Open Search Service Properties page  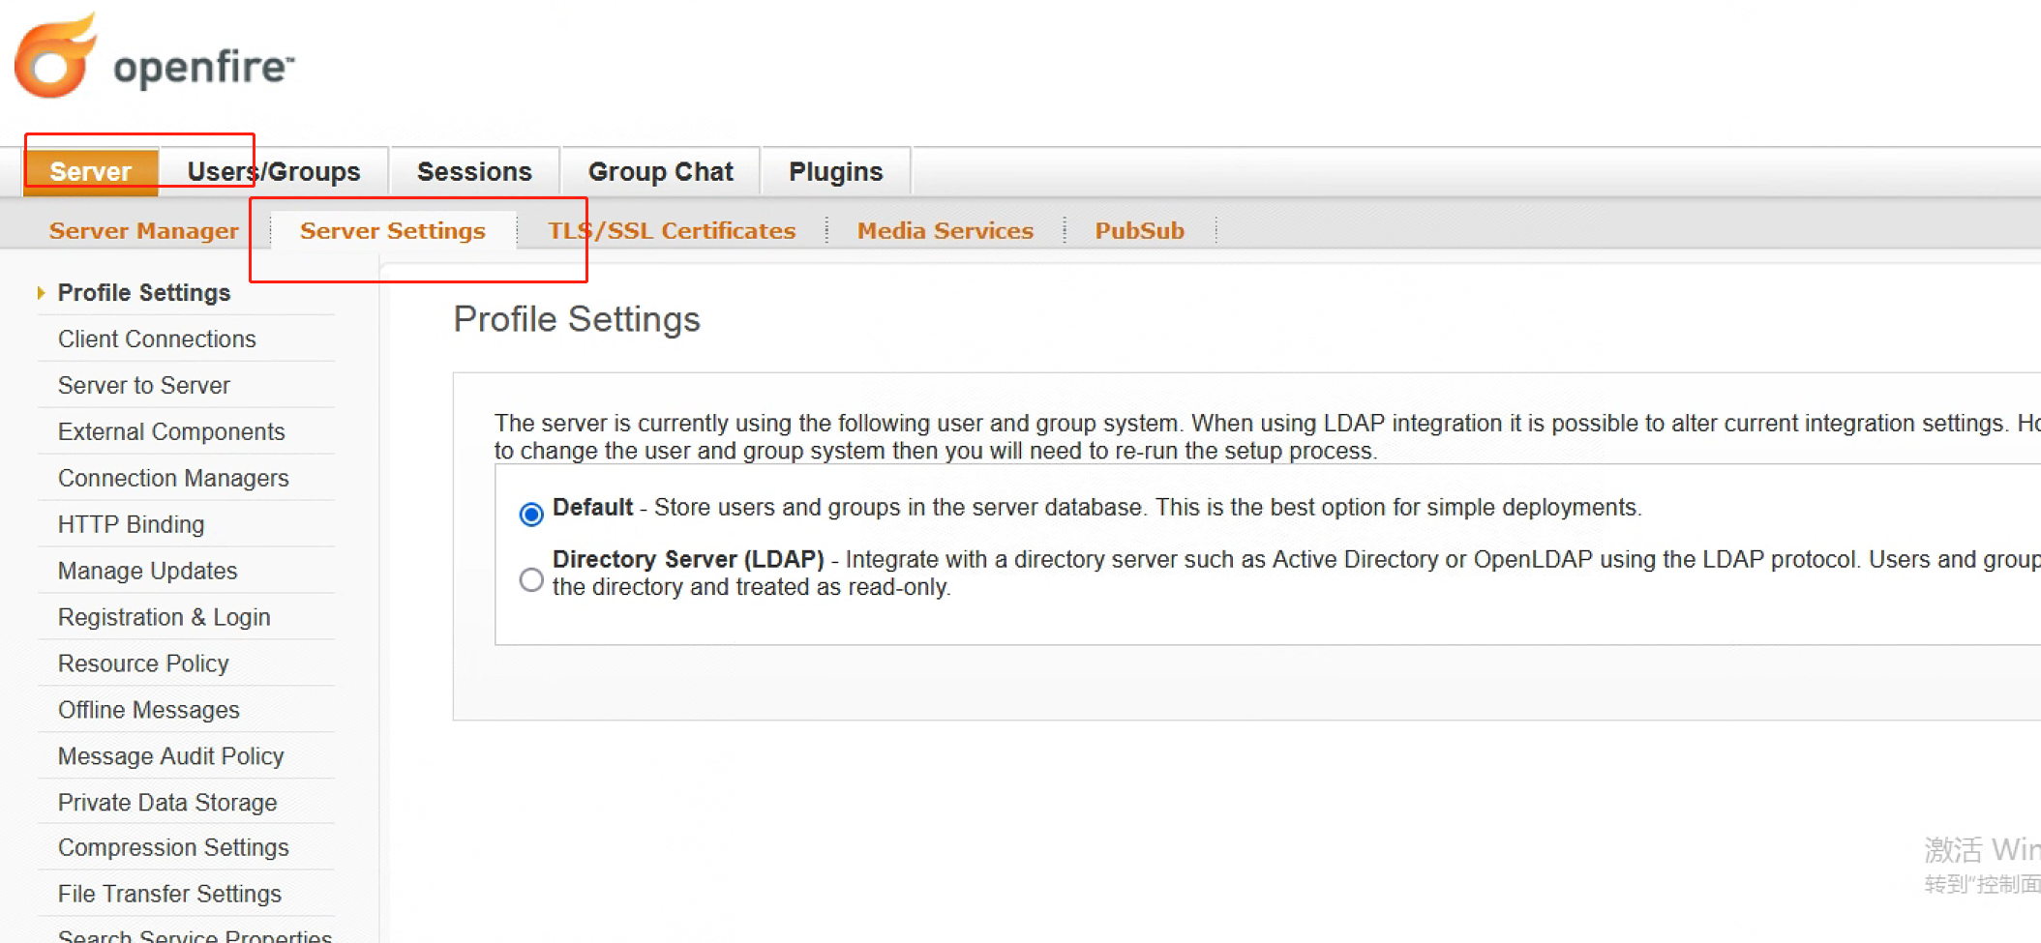coord(195,935)
